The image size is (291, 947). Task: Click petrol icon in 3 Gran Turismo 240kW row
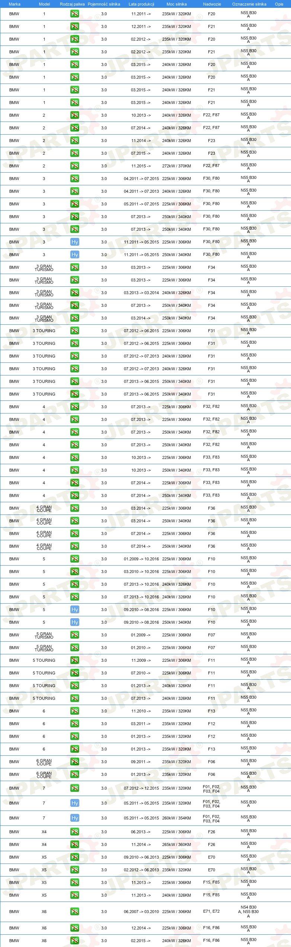coord(74,293)
